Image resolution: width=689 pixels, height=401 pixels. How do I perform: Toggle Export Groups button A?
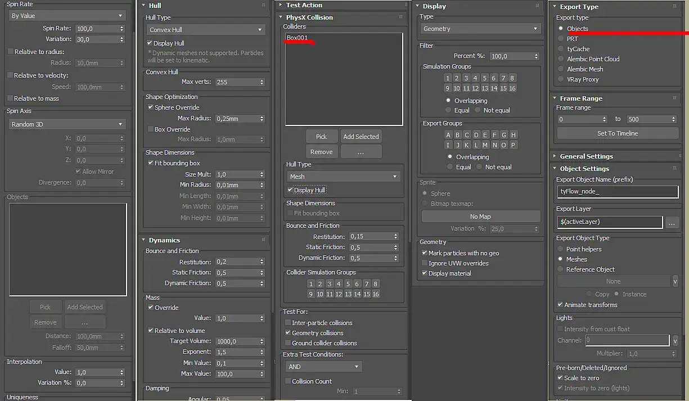[448, 135]
